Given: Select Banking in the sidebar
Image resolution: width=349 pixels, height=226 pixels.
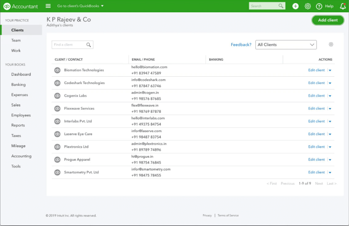Looking at the screenshot, I should point(18,85).
